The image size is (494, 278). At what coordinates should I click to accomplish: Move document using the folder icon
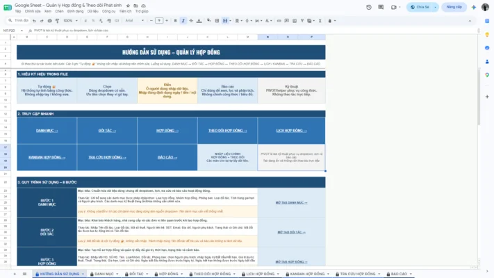(135, 6)
